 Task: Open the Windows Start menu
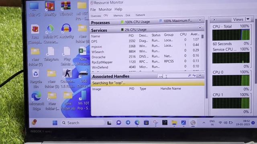tap(55, 123)
